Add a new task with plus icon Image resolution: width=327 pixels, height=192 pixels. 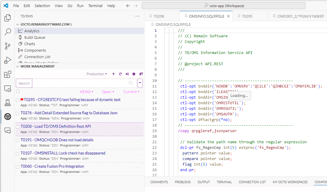click(114, 74)
